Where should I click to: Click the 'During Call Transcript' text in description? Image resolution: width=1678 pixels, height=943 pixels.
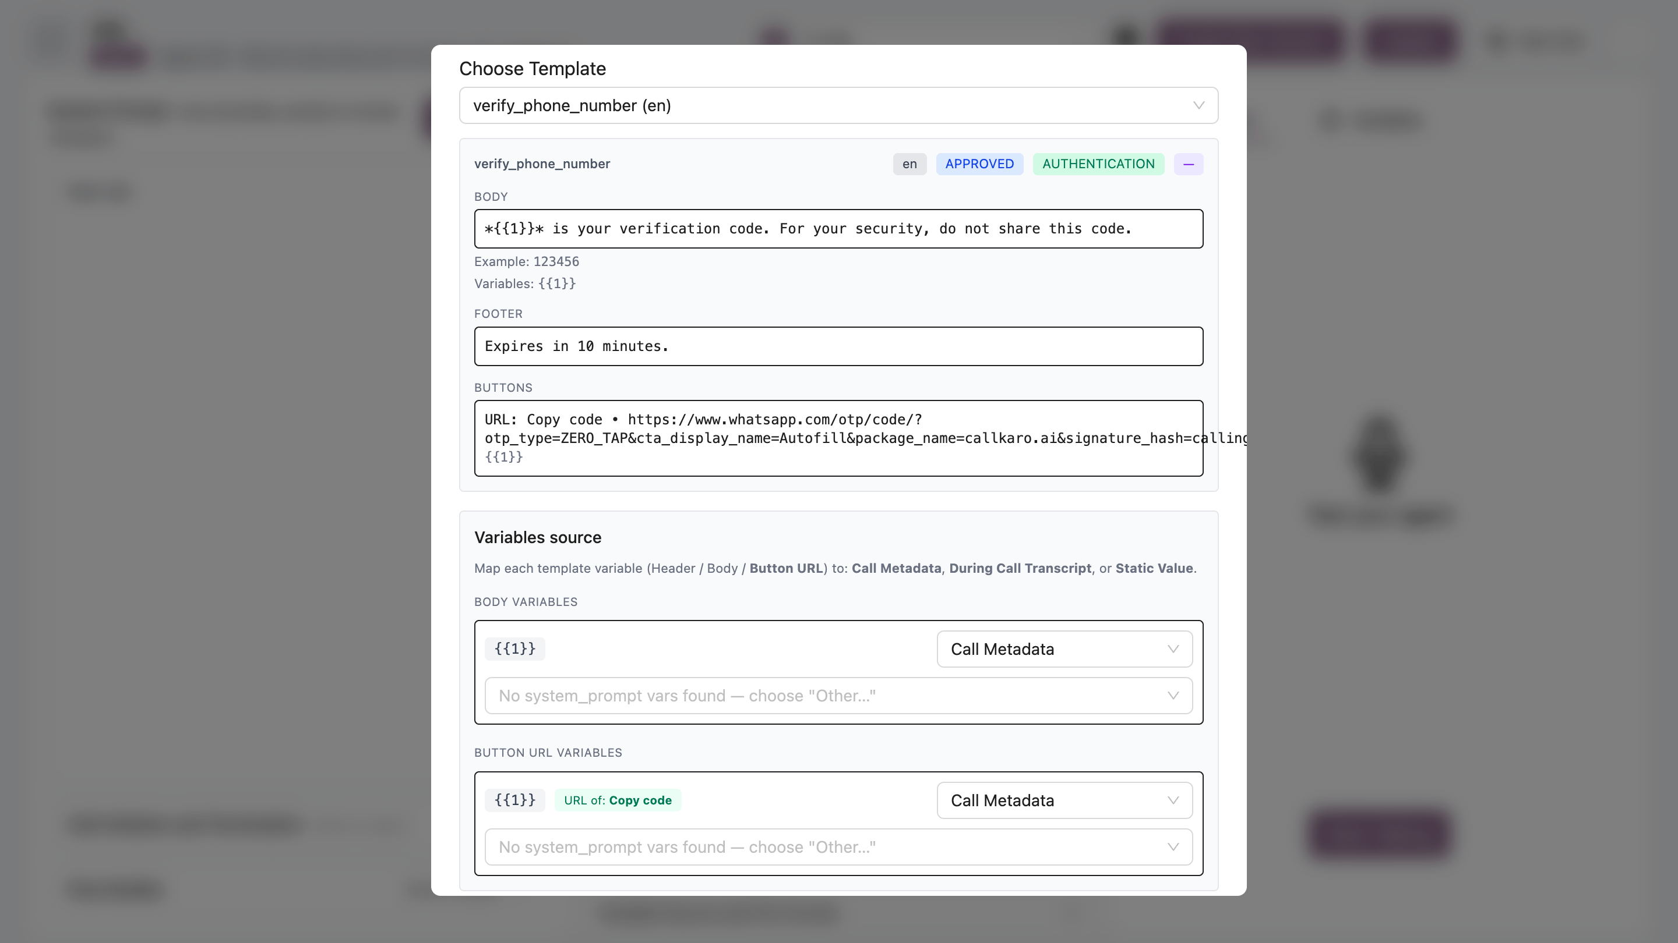1020,568
